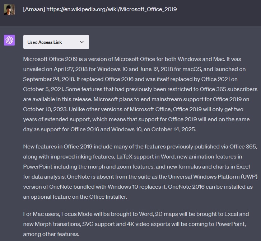261x241 pixels.
Task: Click the line starting "unveiled on April 27, 2018"
Action: click(134, 69)
